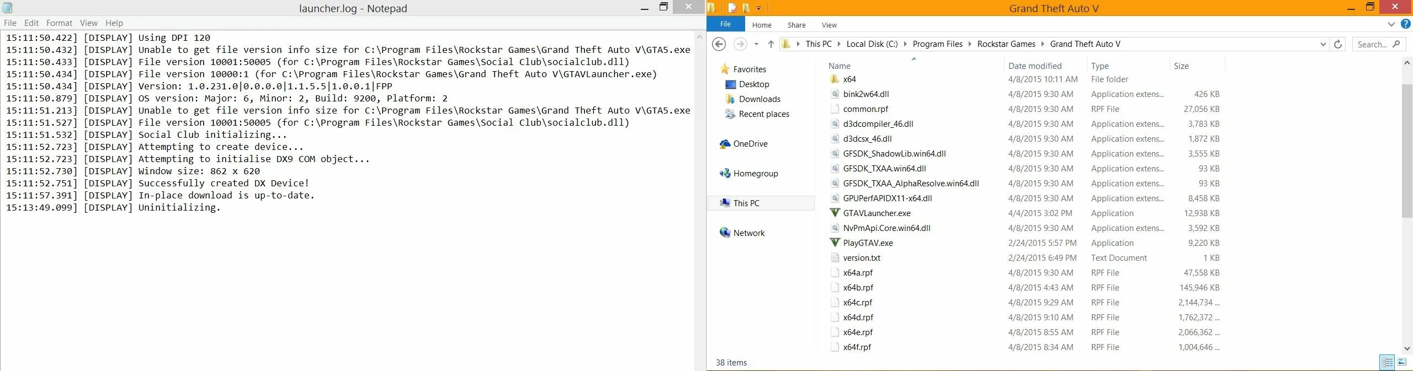Screen dimensions: 1413x371
Task: Click the Homegroup icon in navigation pane
Action: click(725, 174)
